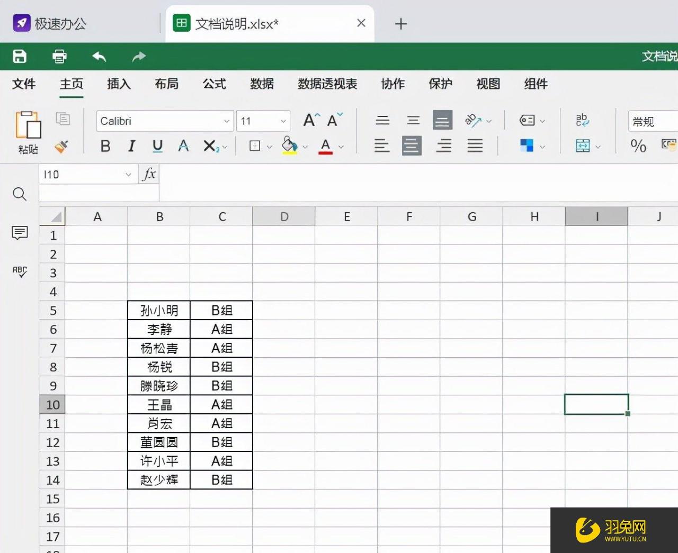Expand the font color dropdown arrow
Image resolution: width=678 pixels, height=553 pixels.
point(341,147)
